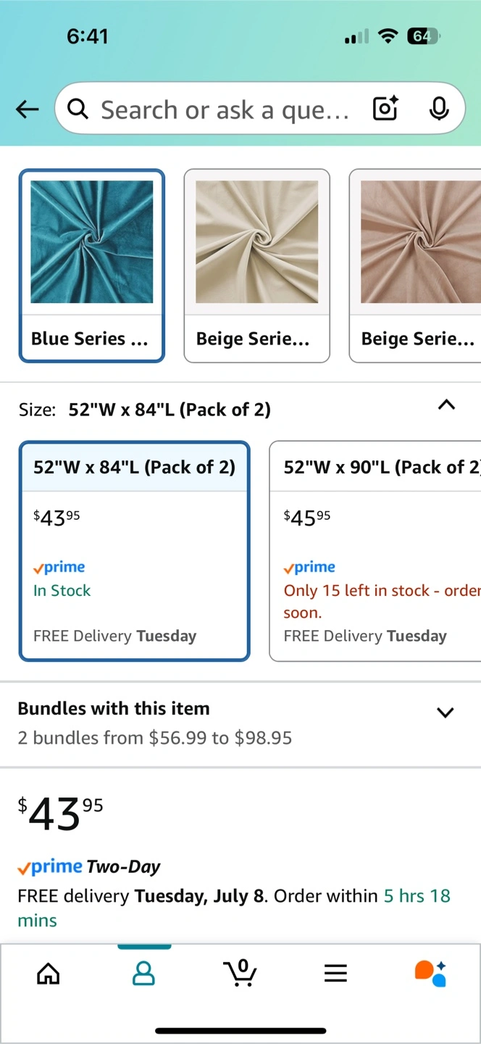Image resolution: width=481 pixels, height=1044 pixels.
Task: Open the shopping cart icon
Action: point(240,972)
